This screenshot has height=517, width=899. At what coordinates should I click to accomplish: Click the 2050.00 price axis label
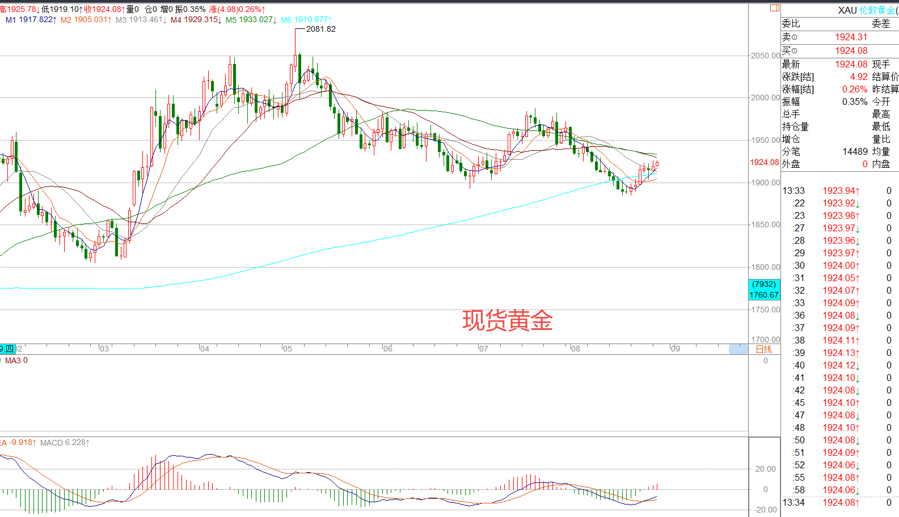point(765,56)
